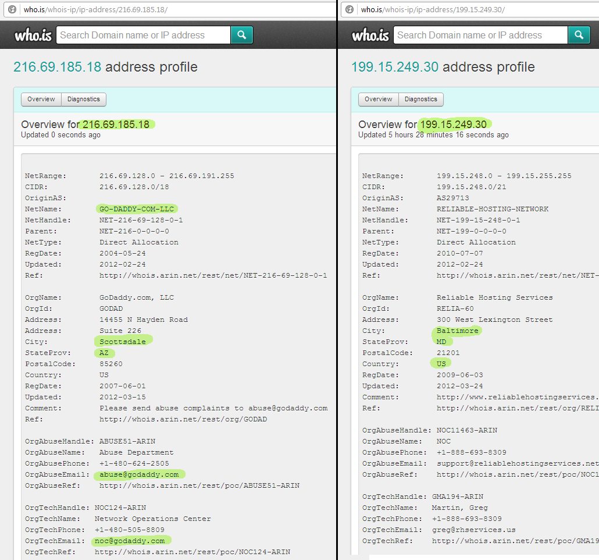
Task: Click the left NetRange 216.69.128.0 - 216.69.191.255
Action: [x=167, y=176]
